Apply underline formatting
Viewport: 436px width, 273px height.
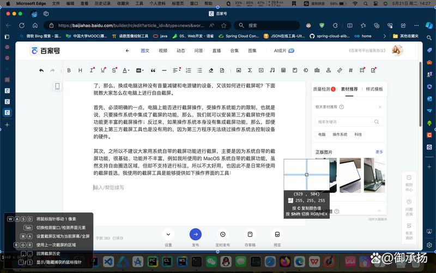103,70
